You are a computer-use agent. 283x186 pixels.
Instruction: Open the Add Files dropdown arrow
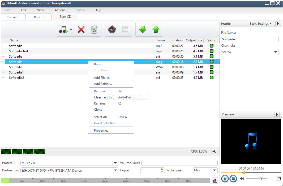point(71,30)
